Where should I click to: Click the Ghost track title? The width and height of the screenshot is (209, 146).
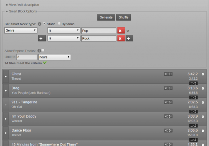(17, 74)
